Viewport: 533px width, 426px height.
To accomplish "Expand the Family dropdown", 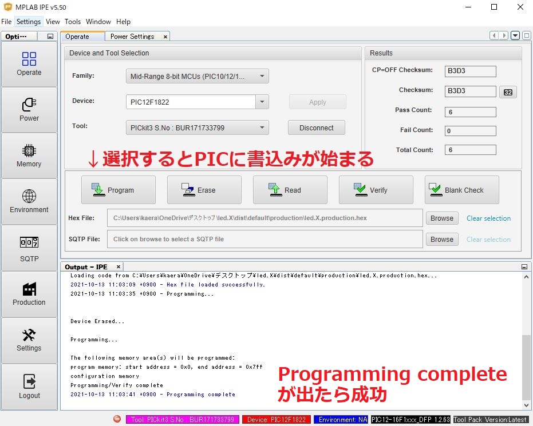I will 262,76.
